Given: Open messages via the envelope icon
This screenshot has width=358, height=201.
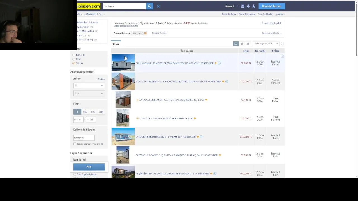Looking at the screenshot, I should 242,6.
